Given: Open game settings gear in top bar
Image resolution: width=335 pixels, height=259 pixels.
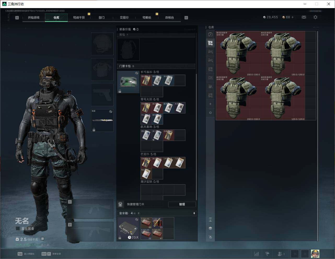Looking at the screenshot, I should tap(315, 17).
